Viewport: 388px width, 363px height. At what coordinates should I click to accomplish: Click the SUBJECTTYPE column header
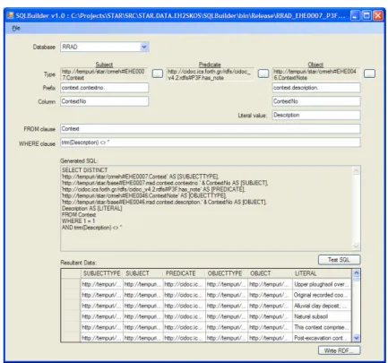point(101,273)
